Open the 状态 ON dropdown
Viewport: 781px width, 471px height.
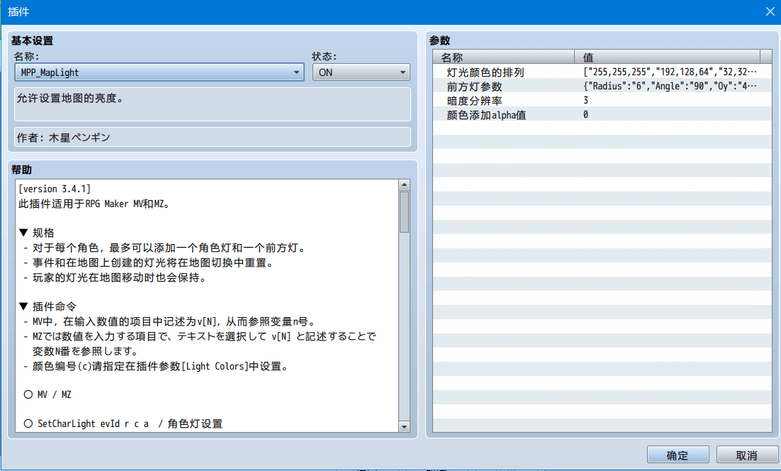361,72
